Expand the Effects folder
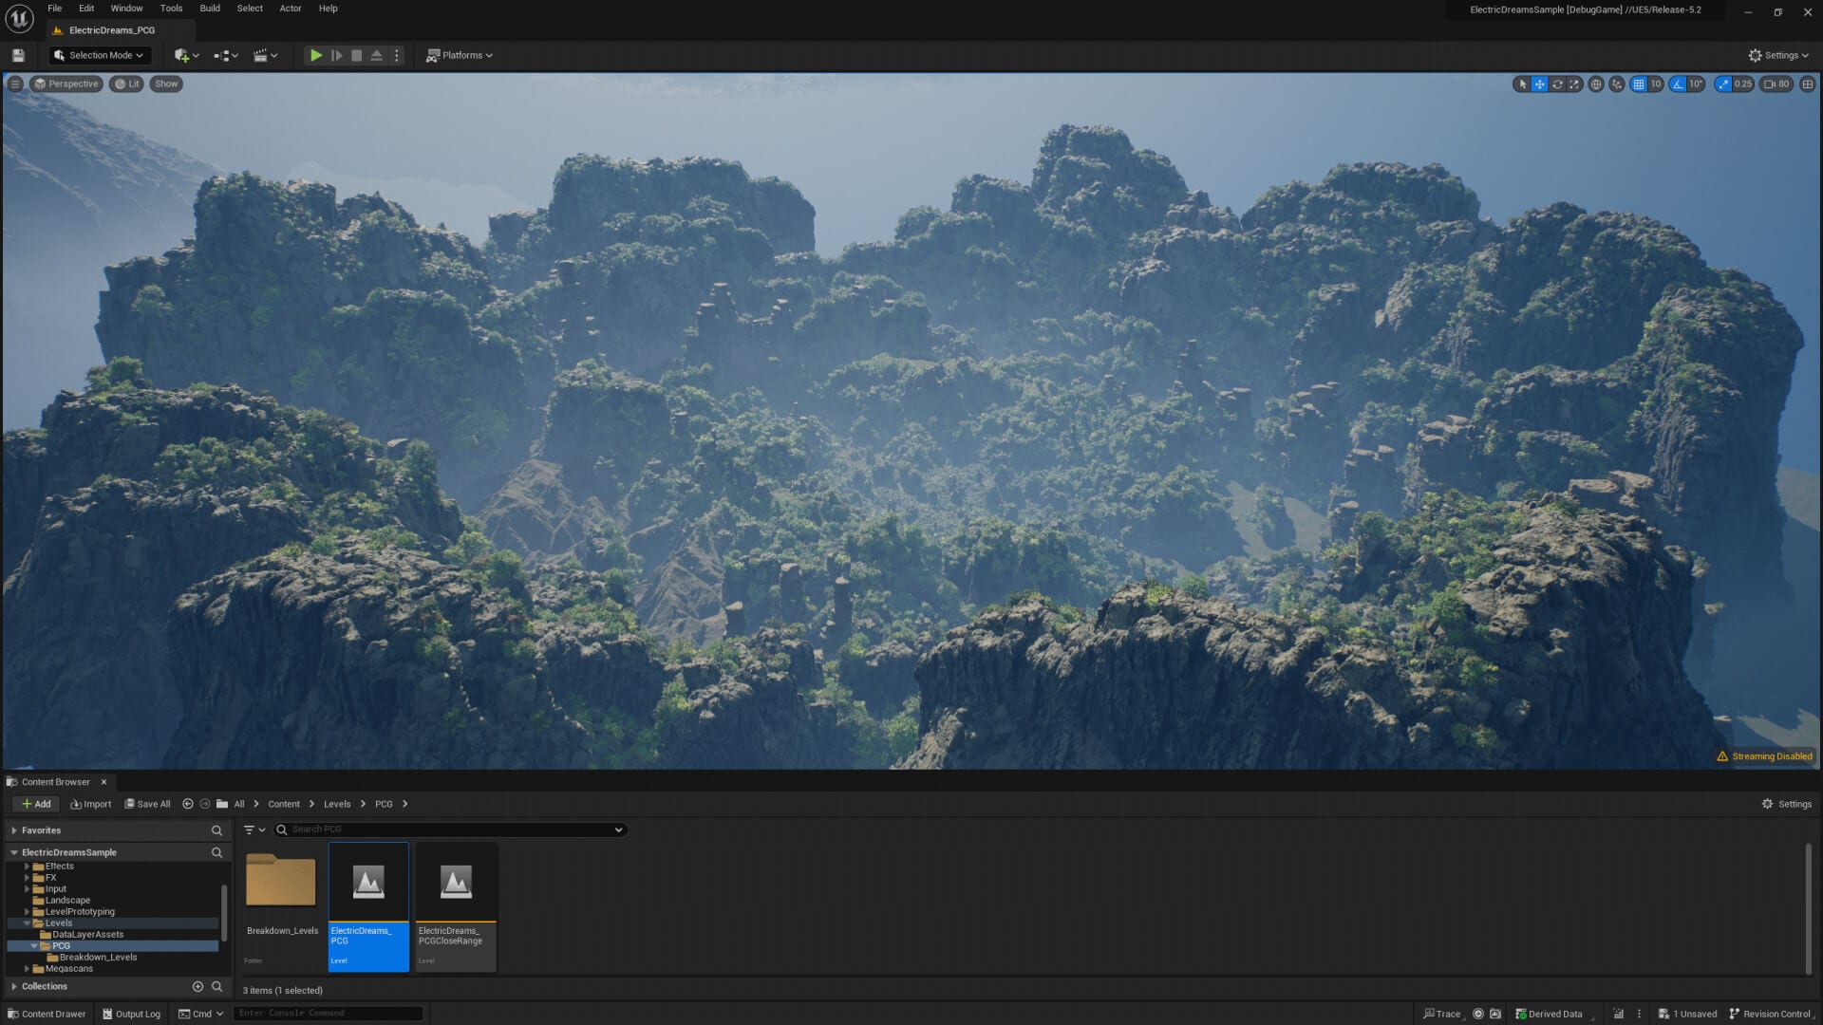Viewport: 1823px width, 1025px height. [x=27, y=867]
